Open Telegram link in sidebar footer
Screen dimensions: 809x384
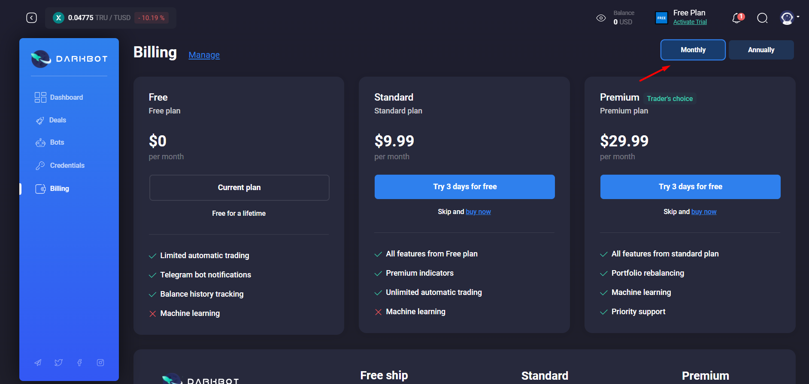(x=38, y=363)
